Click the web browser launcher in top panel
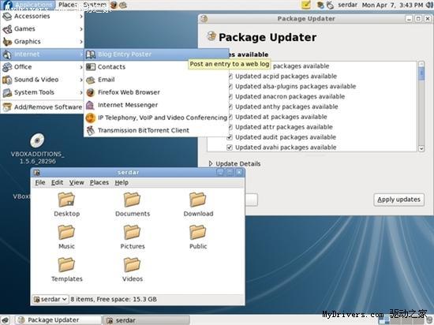 tap(114, 5)
